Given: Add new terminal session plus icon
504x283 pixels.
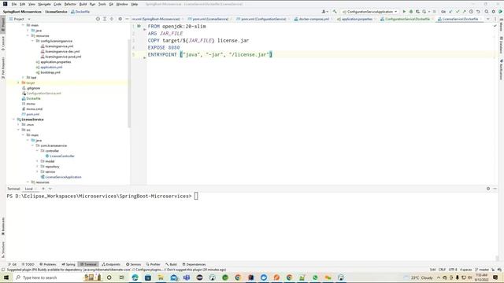Looking at the screenshot, I should point(43,189).
